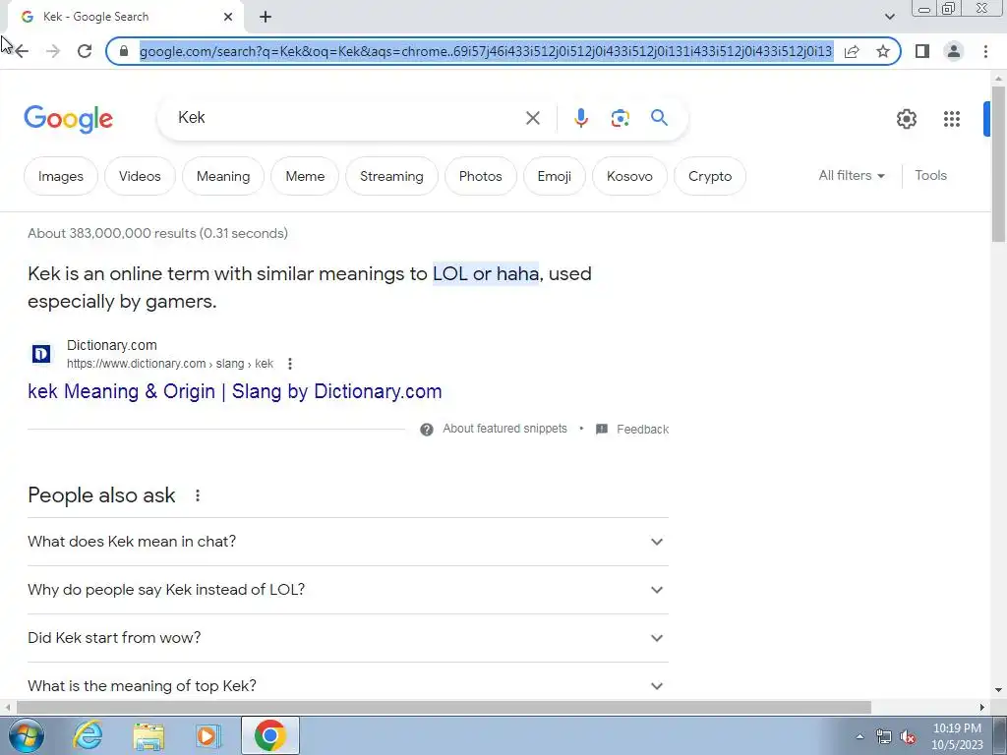Select the Kosovo filter chip
Image resolution: width=1007 pixels, height=755 pixels.
pyautogui.click(x=629, y=176)
